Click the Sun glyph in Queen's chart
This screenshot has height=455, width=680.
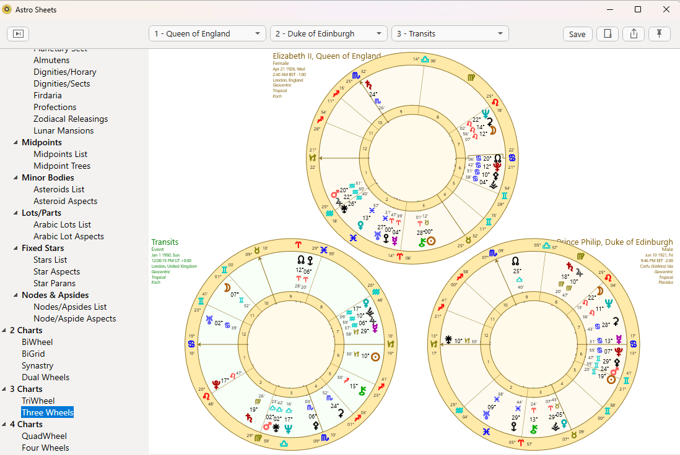[430, 241]
